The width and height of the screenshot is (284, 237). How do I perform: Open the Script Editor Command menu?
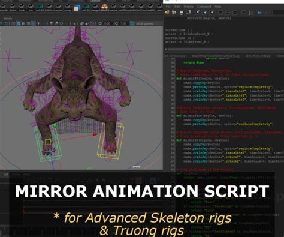(204, 7)
